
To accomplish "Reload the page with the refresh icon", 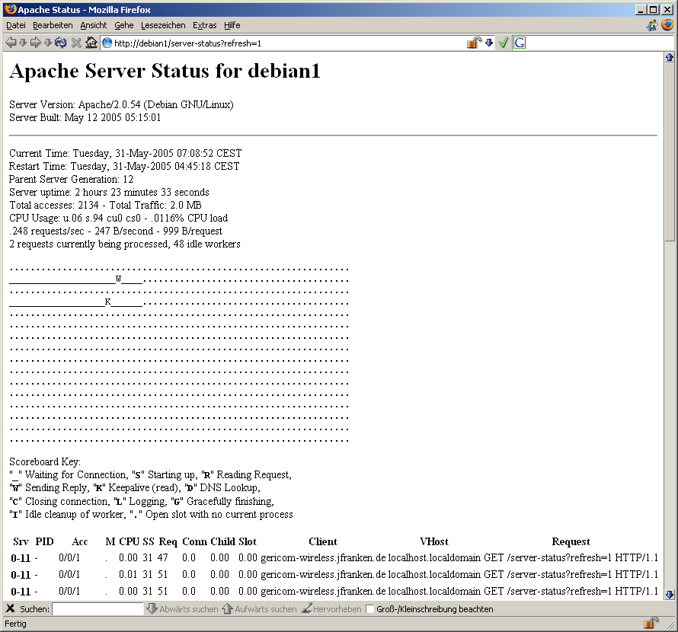I will click(61, 43).
